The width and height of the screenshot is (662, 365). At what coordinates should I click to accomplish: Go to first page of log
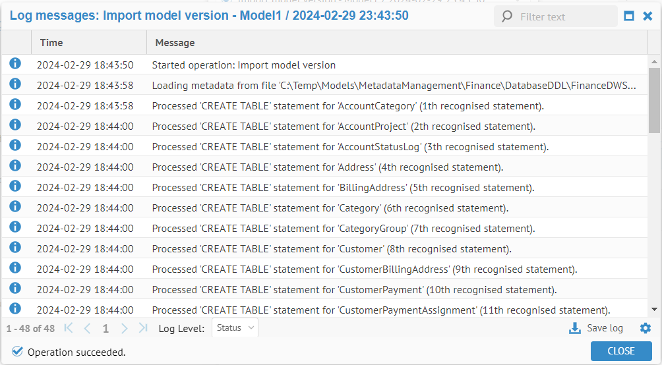coord(69,328)
